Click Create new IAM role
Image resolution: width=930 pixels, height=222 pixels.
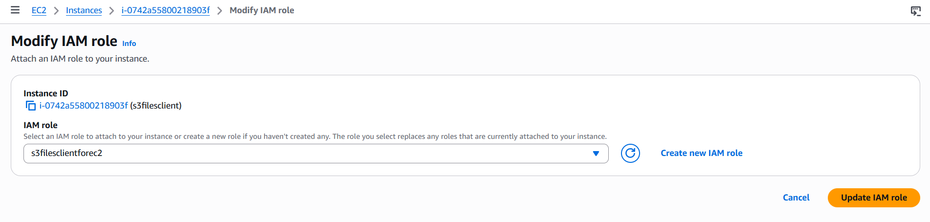click(701, 153)
